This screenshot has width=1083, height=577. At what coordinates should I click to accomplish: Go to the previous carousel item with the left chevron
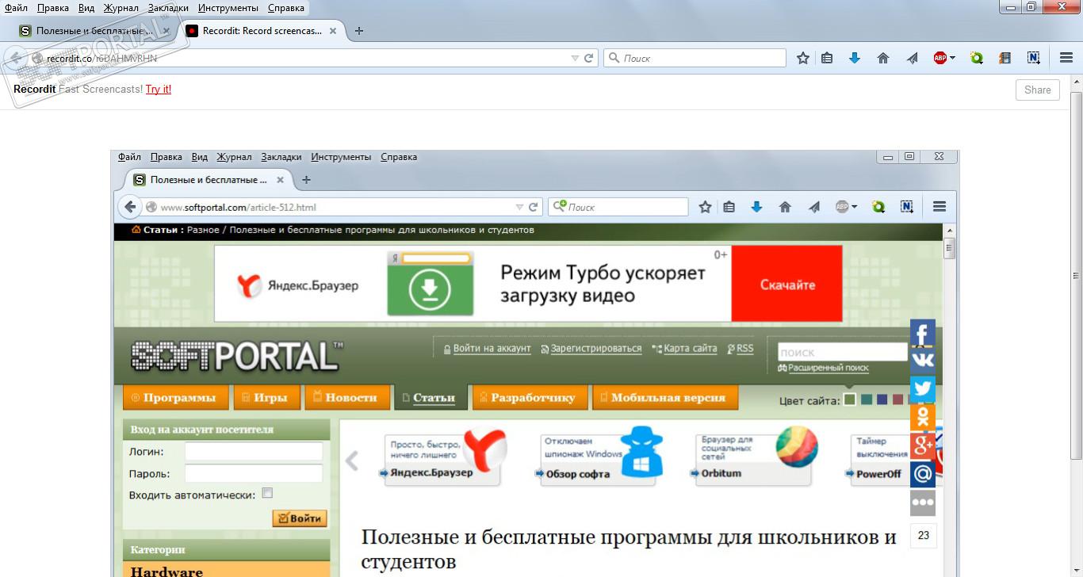pyautogui.click(x=352, y=460)
